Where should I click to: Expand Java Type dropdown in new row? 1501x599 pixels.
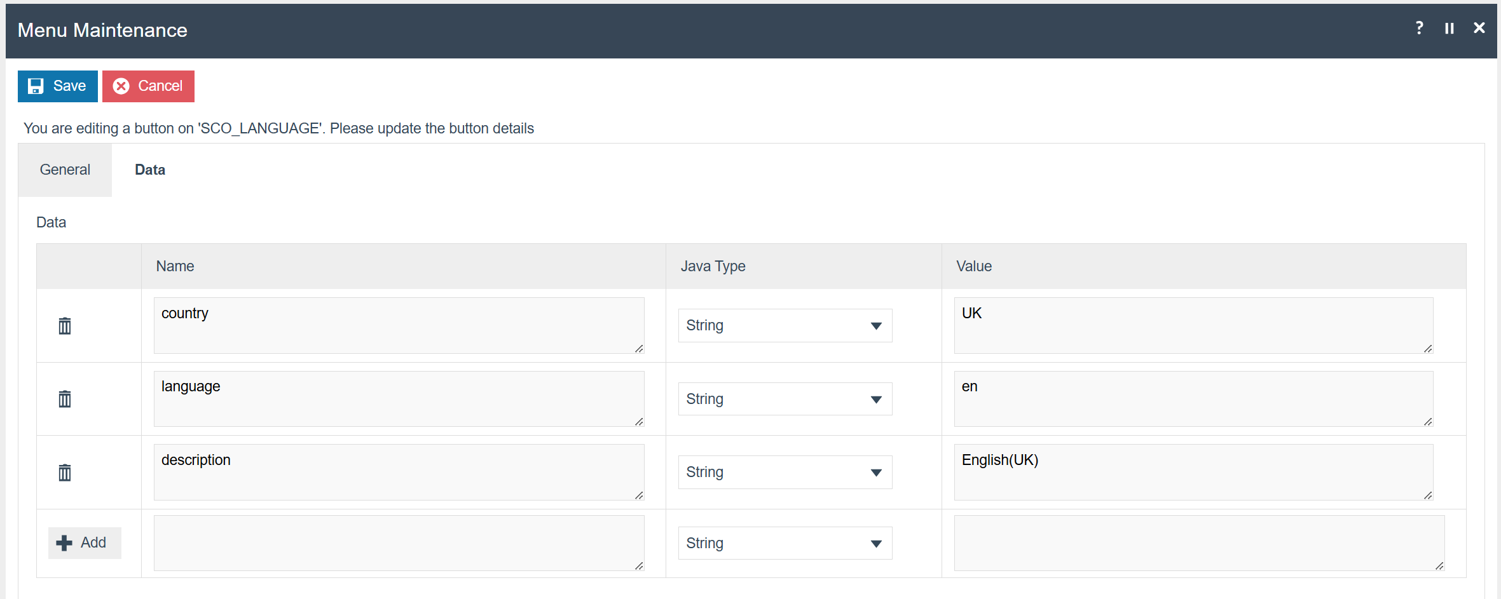click(785, 543)
